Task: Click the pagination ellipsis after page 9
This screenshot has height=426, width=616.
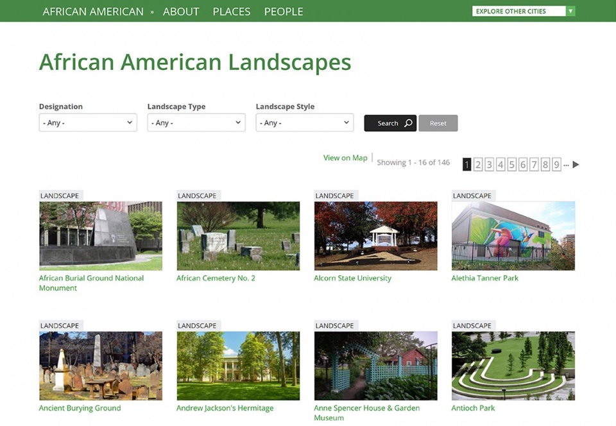Action: point(566,166)
